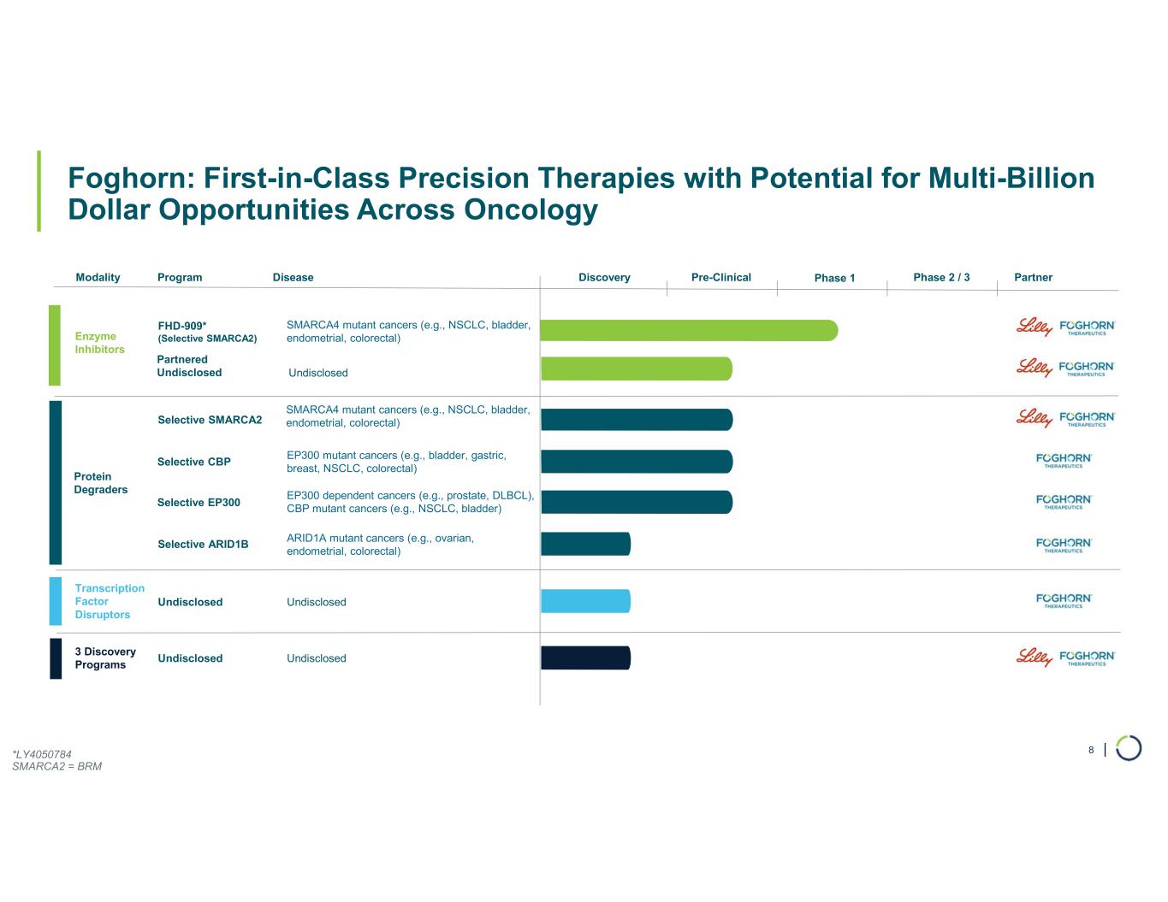The height and width of the screenshot is (902, 1168).
Task: Click the green Enzyme Inhibitors color block
Action: pyautogui.click(x=55, y=345)
